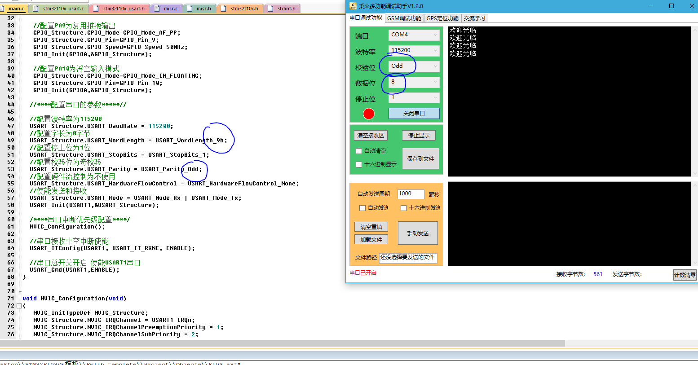Click the 手动发送 button
Viewport: 698px width, 365px height.
(418, 233)
